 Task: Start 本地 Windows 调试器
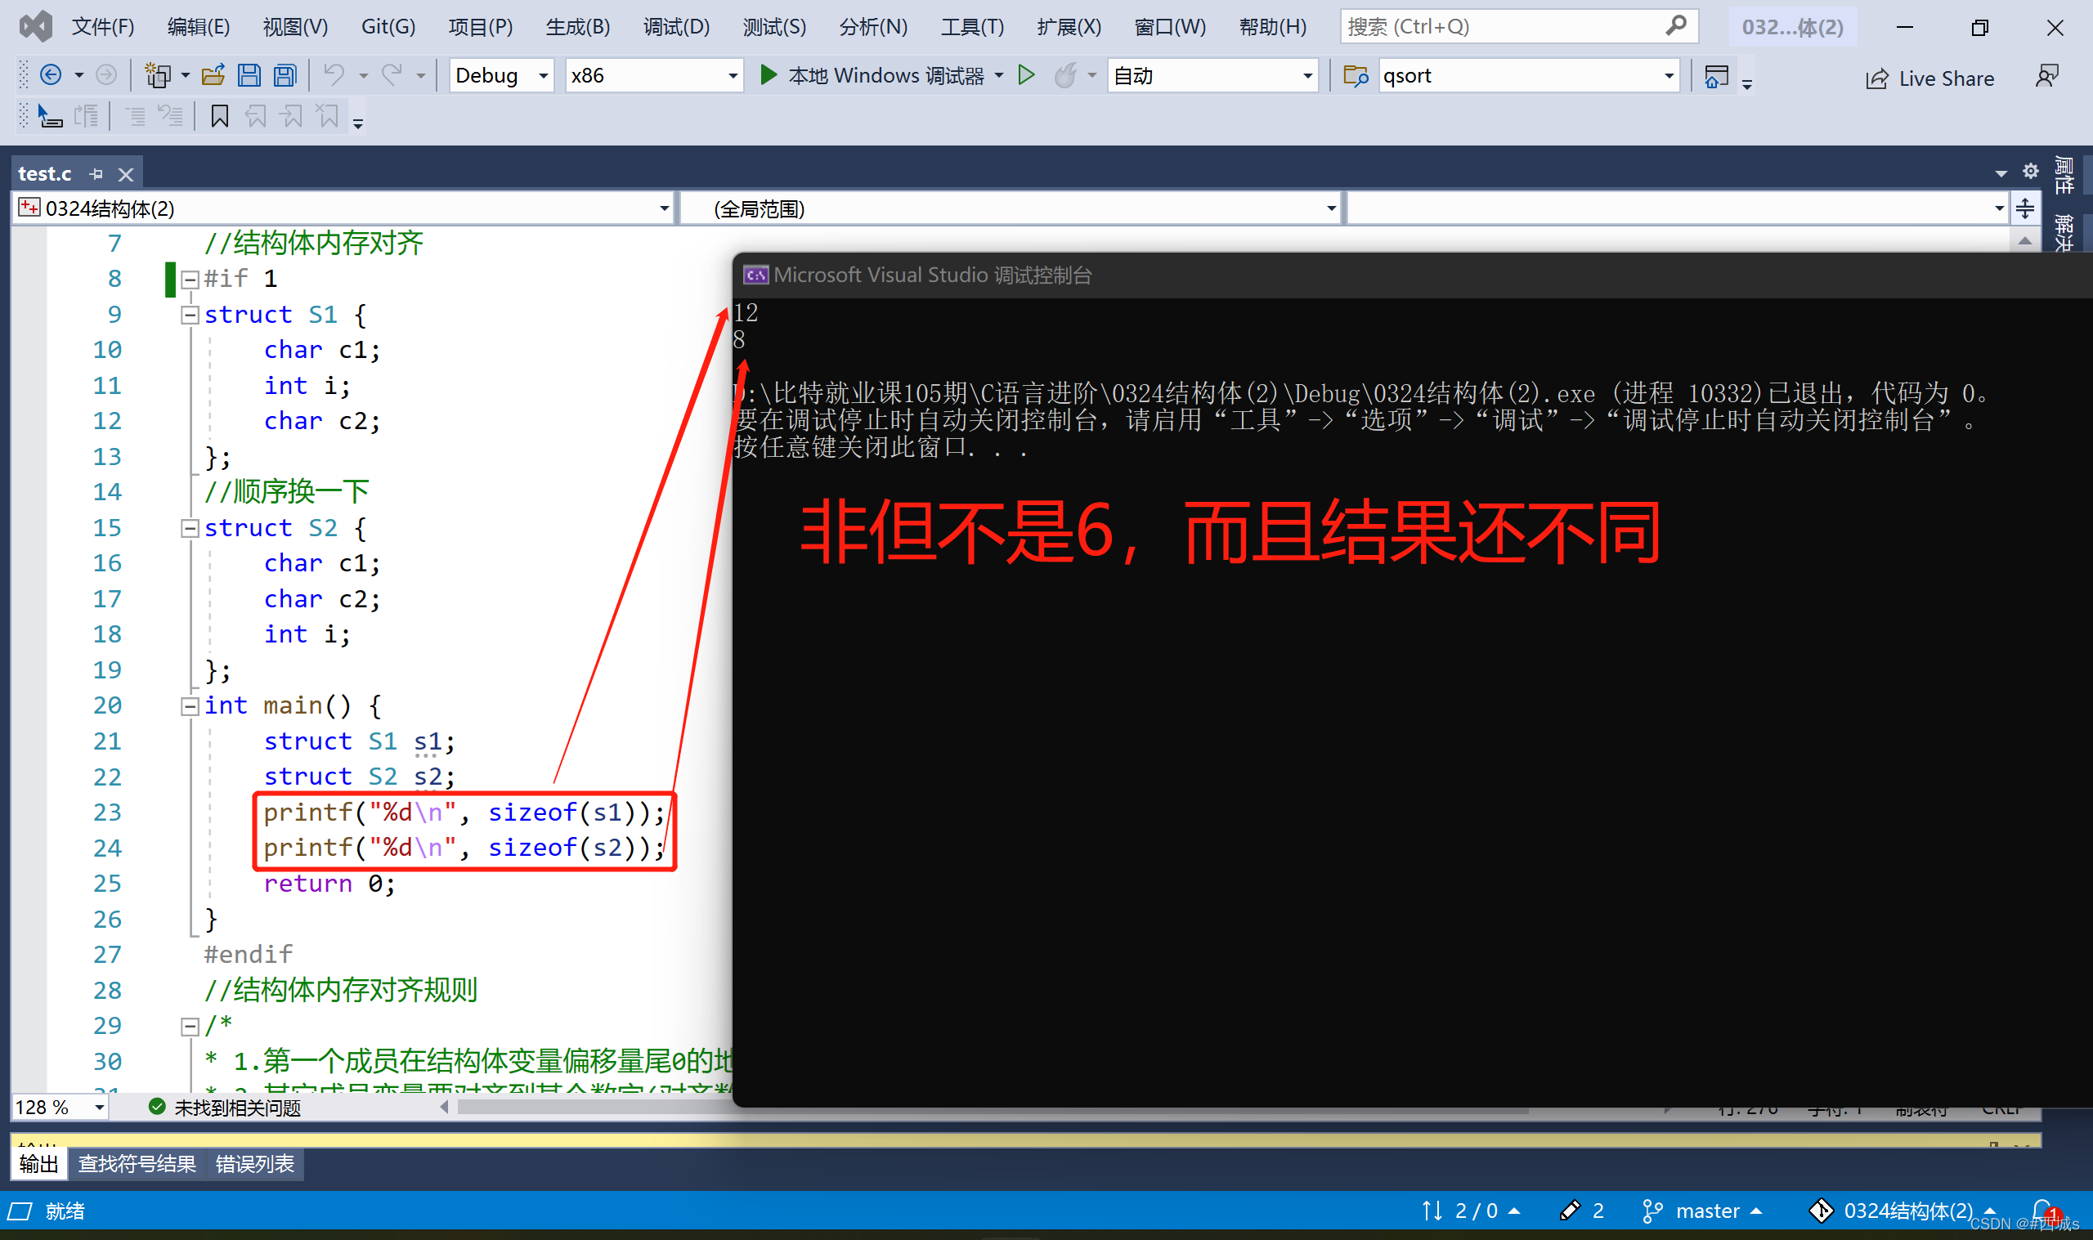(x=872, y=76)
